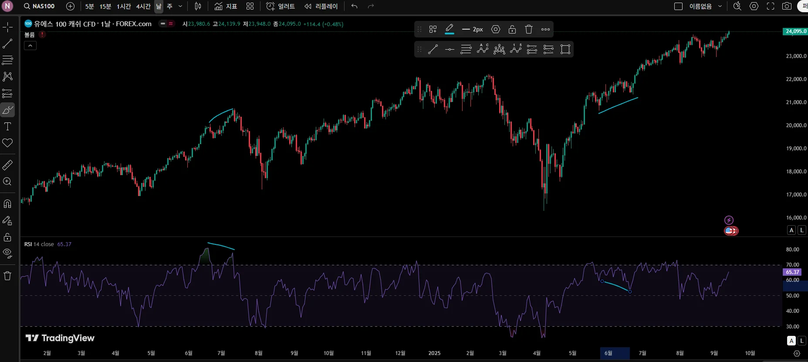Toggle hide all drawings eye icon
Viewport: 808px width, 362px height.
click(x=7, y=253)
